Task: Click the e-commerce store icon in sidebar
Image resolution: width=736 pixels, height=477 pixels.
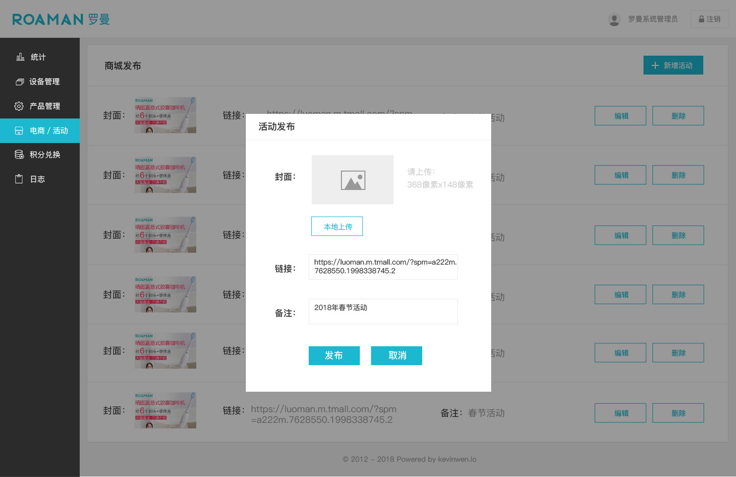Action: (x=19, y=131)
